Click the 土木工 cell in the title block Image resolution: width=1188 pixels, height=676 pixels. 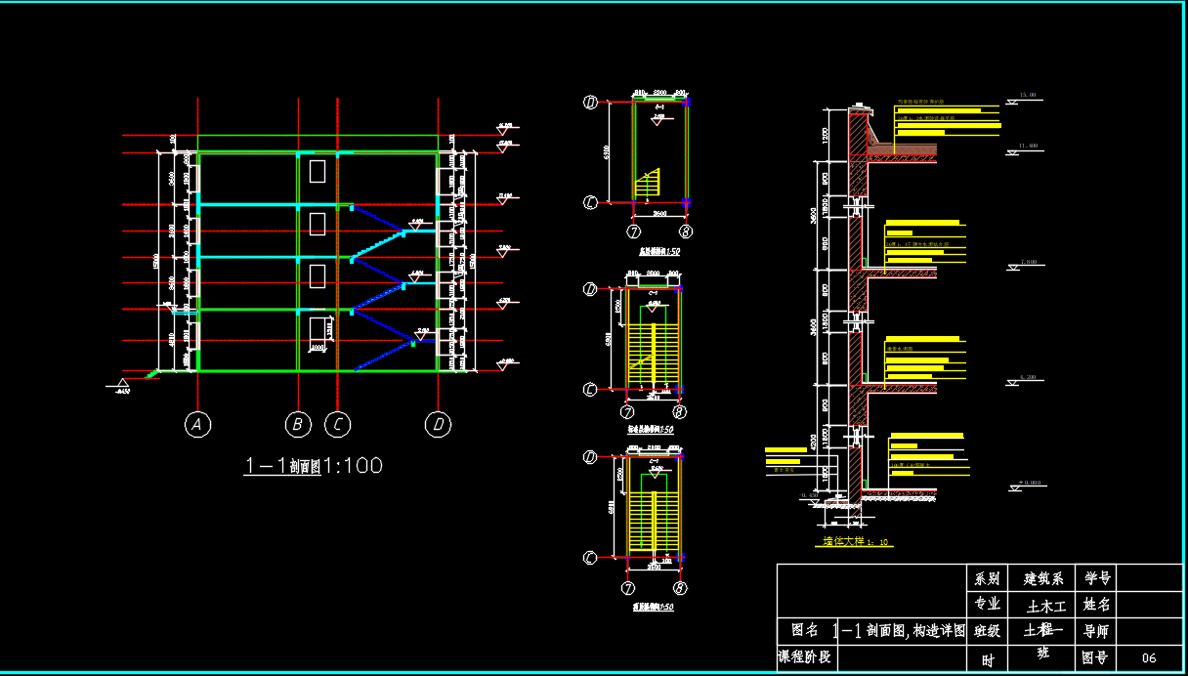pyautogui.click(x=1042, y=605)
